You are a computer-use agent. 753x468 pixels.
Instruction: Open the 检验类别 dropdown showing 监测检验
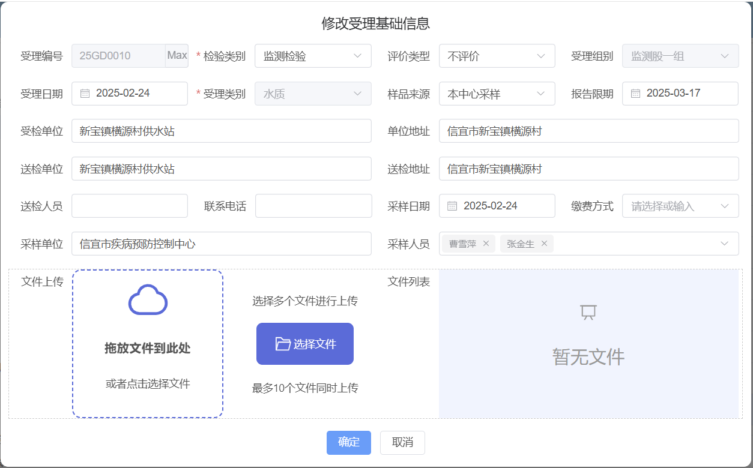[x=313, y=56]
